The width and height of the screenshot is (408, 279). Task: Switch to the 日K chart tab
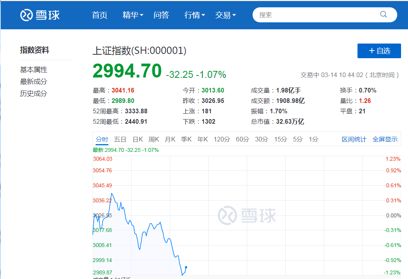point(138,139)
